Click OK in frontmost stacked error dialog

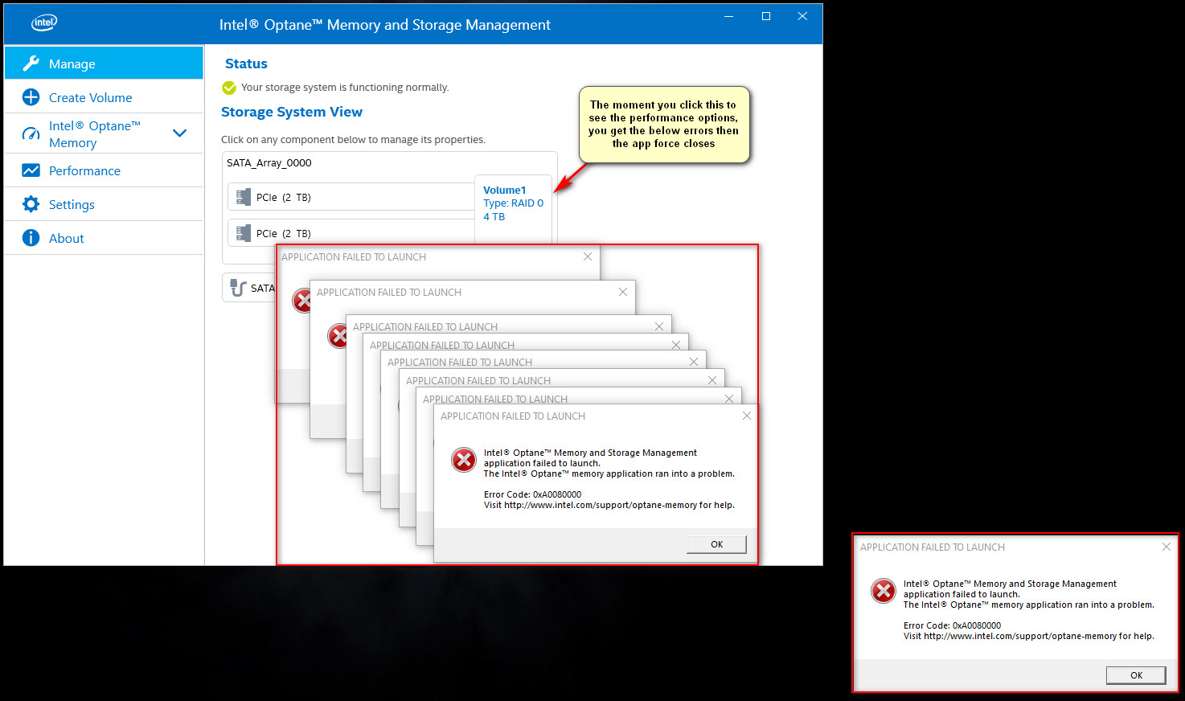pyautogui.click(x=716, y=544)
